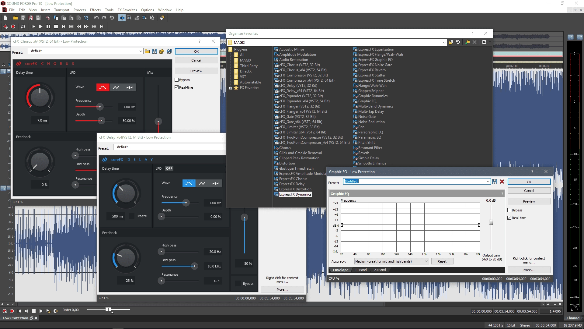Click Play in the top transport toolbar
584x329 pixels.
click(41, 27)
